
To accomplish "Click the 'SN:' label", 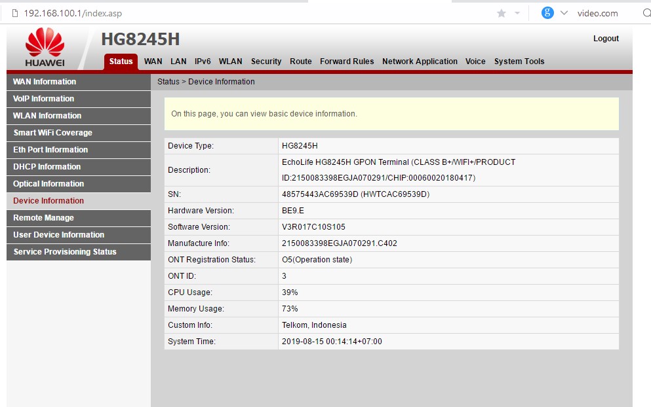I will coord(174,194).
